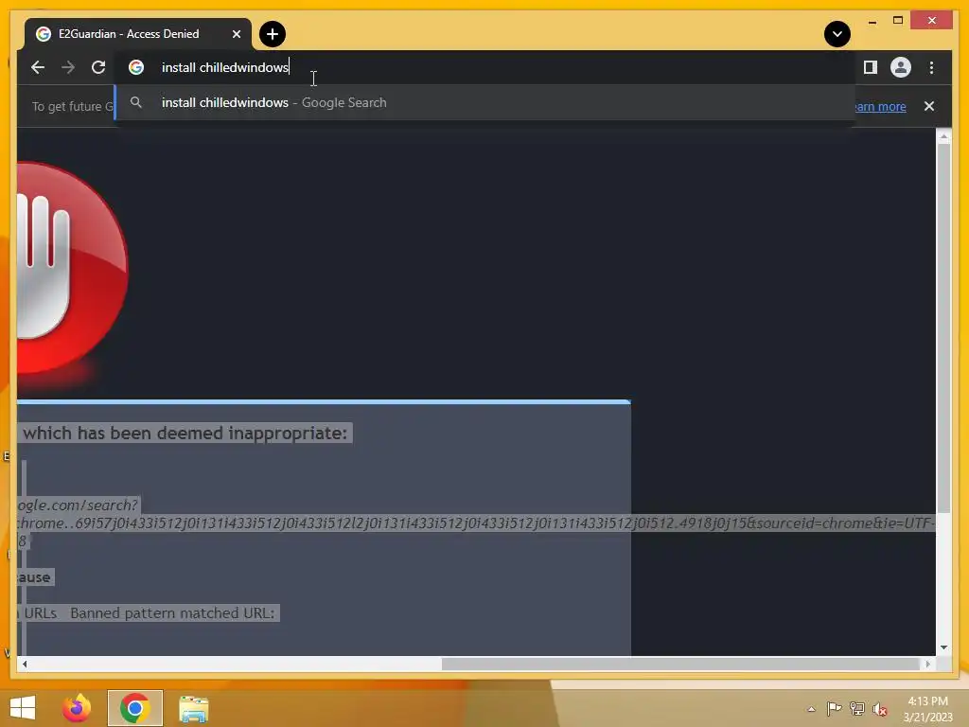Click the blocked 'ogle.com/search?' URL text

[78, 505]
